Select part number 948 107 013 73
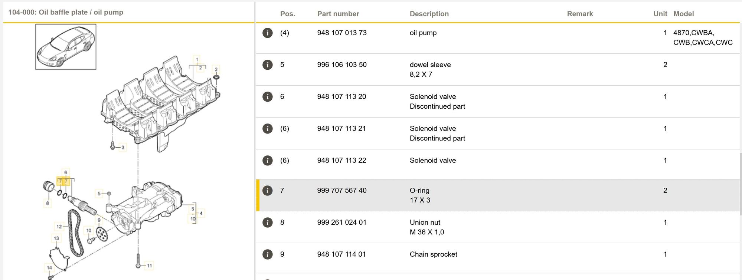 tap(341, 33)
